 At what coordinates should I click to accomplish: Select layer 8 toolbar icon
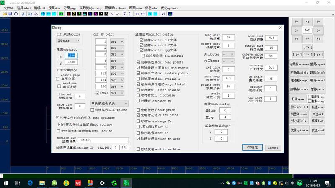tap(106, 14)
